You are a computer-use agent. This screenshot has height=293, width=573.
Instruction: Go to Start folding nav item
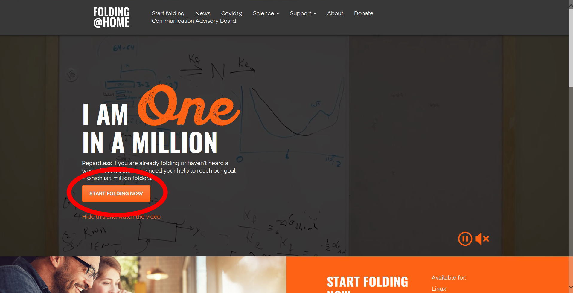168,13
